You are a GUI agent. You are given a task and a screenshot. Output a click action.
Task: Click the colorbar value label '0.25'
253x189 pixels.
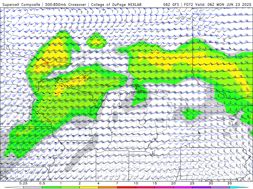pyautogui.click(x=23, y=183)
